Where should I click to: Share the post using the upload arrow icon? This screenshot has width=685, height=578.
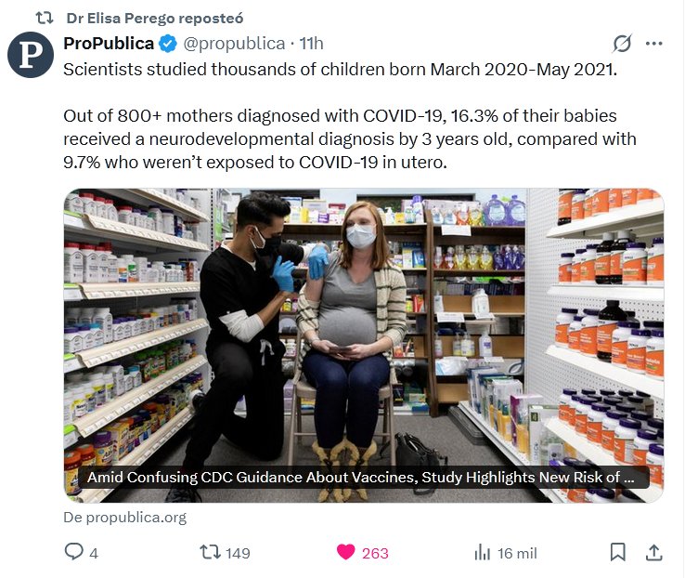(x=653, y=552)
